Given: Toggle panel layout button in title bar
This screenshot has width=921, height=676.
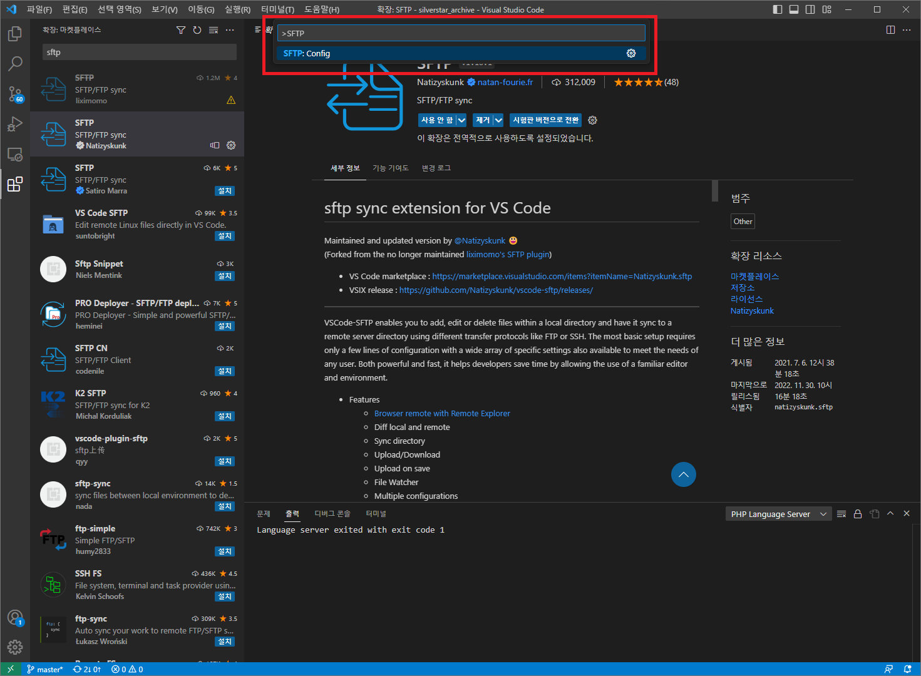Looking at the screenshot, I should point(794,9).
